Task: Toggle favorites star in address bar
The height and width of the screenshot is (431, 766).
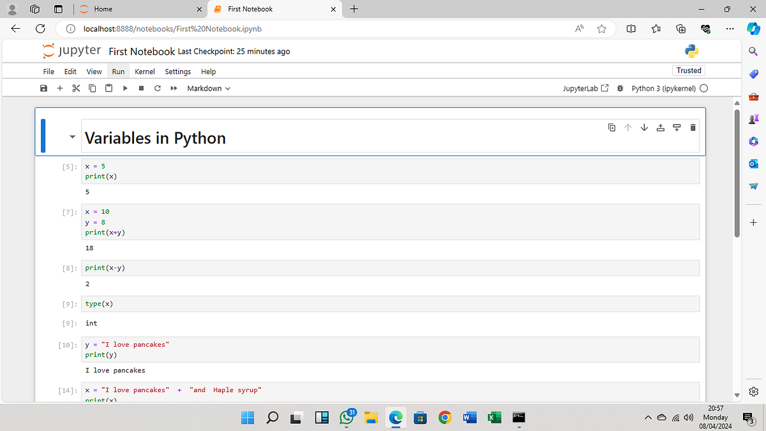Action: [601, 28]
